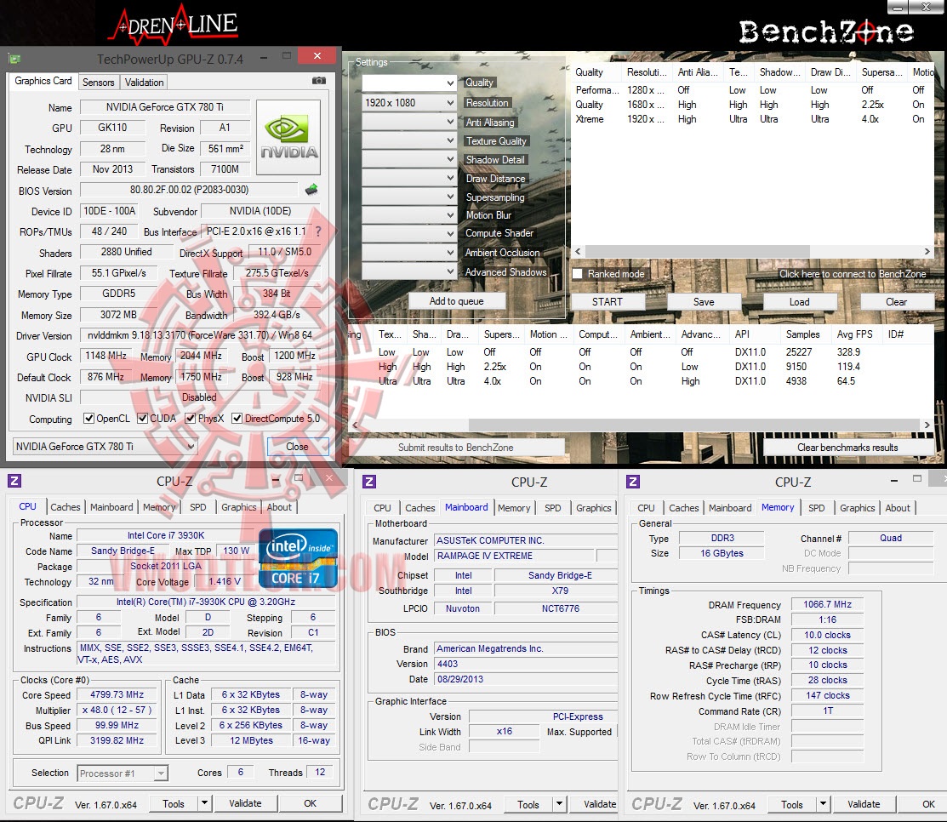This screenshot has width=947, height=822.
Task: Click the results list right scroll arrow
Action: coord(927,425)
